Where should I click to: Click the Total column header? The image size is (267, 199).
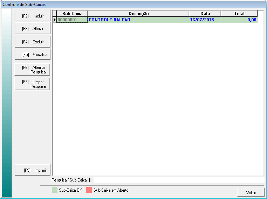pyautogui.click(x=239, y=13)
